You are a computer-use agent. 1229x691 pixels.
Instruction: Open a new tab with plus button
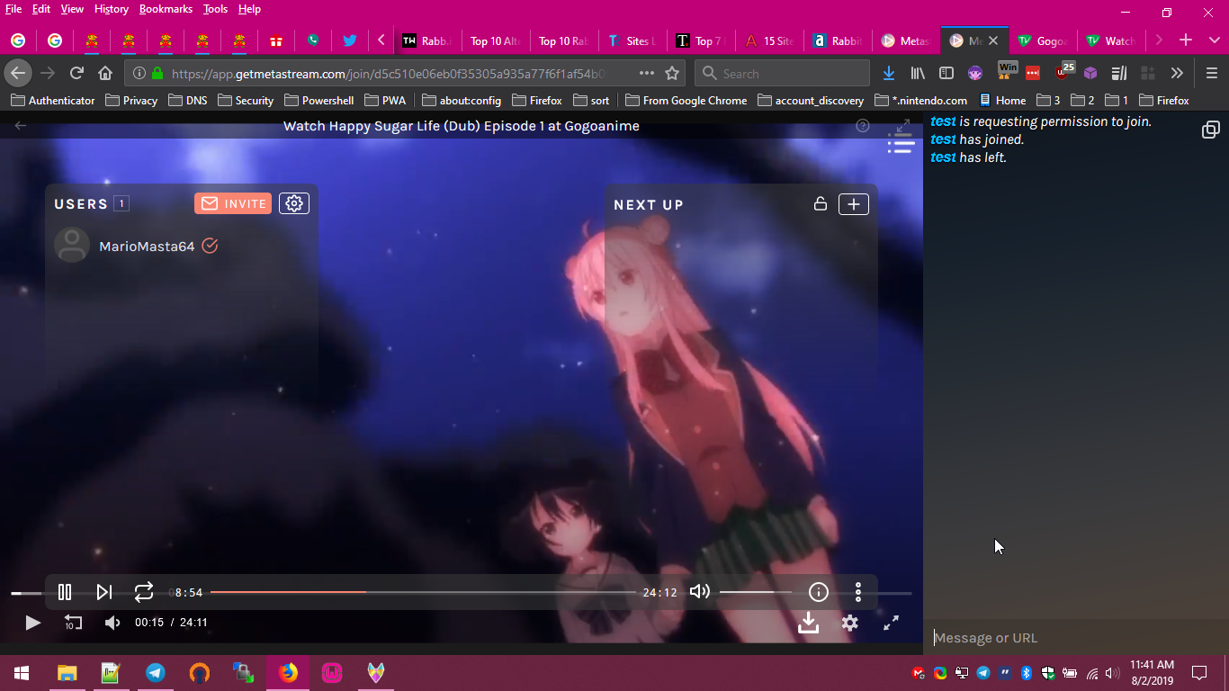(x=1186, y=40)
